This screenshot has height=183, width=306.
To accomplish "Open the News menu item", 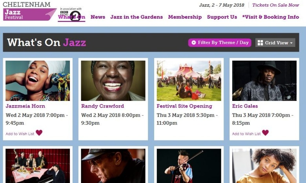I will click(98, 17).
